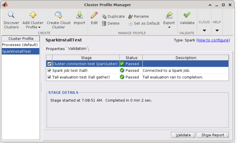Click the Edit pencil icon
Image resolution: width=237 pixels, height=143 pixels.
(94, 15)
